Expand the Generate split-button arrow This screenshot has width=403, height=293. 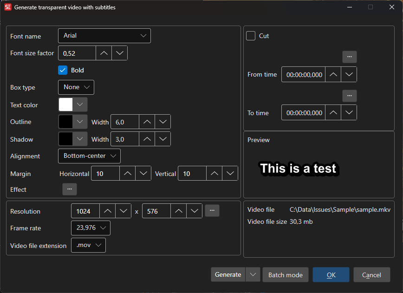253,274
